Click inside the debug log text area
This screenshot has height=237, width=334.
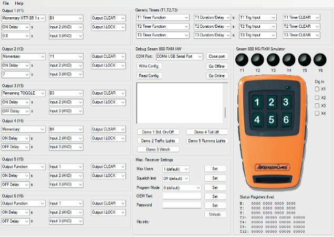[x=180, y=103]
